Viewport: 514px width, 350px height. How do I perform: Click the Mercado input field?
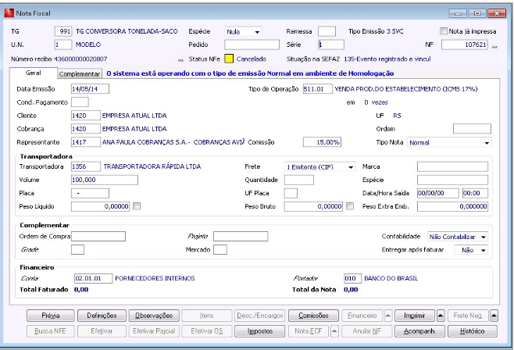click(220, 250)
